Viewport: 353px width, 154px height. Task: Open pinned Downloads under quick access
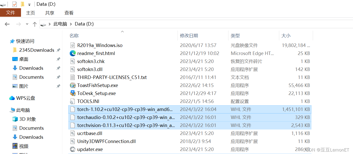point(31,68)
